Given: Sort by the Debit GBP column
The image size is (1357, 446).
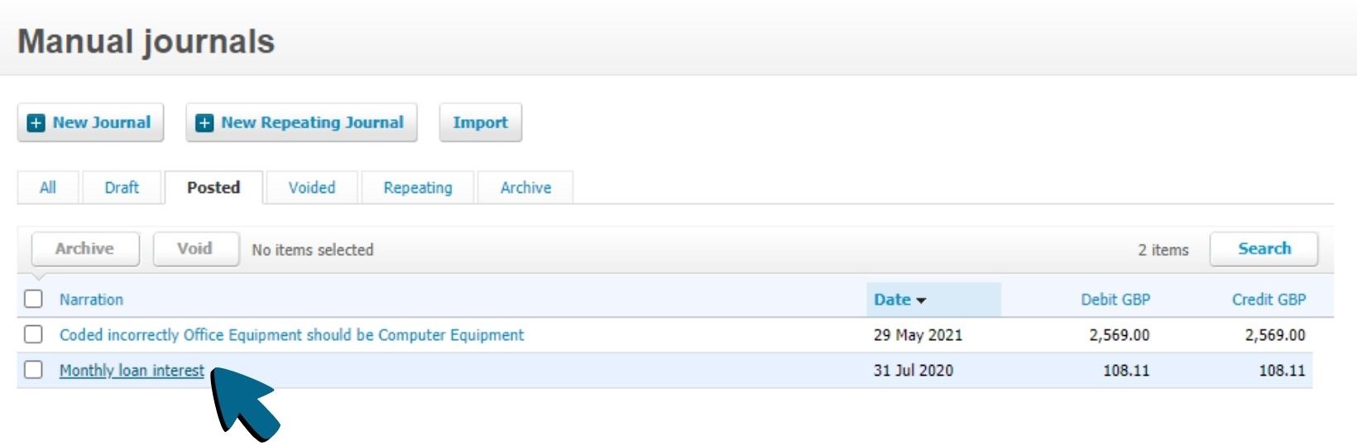Looking at the screenshot, I should coord(1115,300).
